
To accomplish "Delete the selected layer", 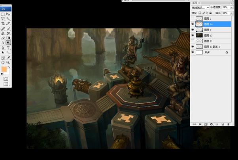I will coord(228,124).
